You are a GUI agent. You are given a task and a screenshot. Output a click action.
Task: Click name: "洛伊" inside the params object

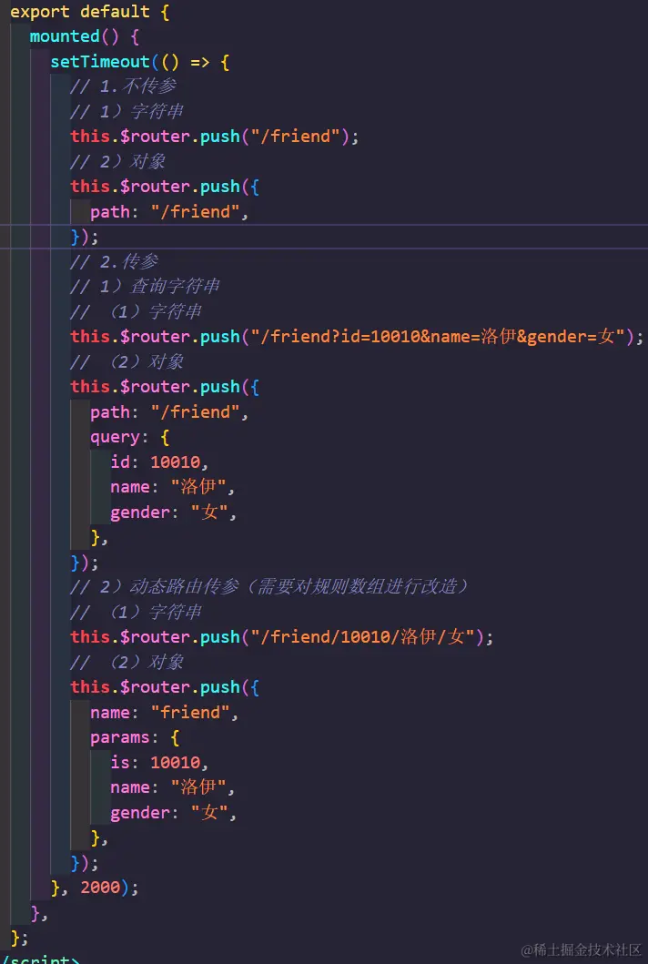[x=173, y=787]
